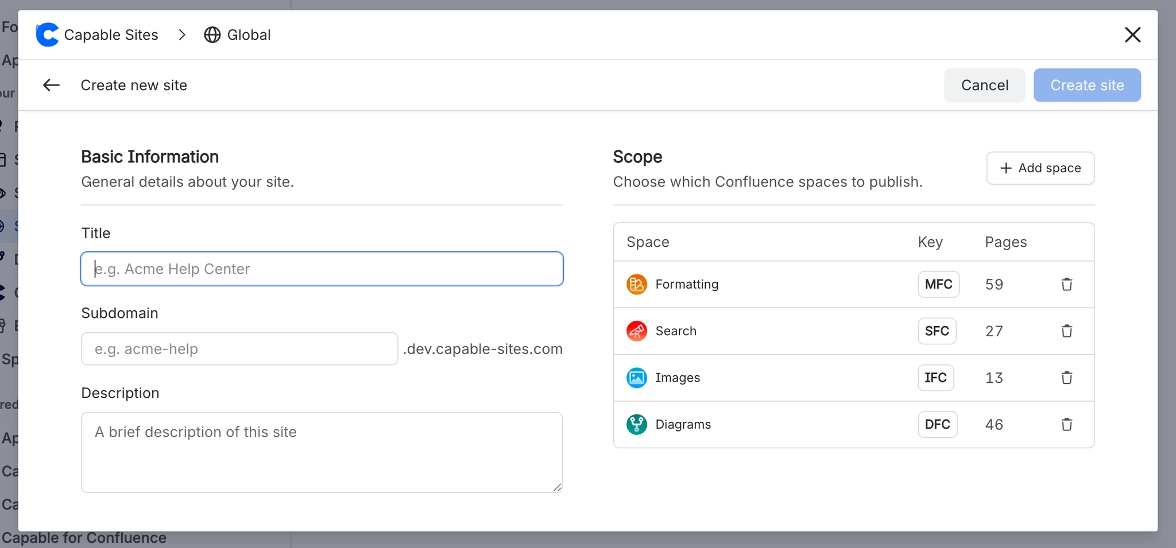Image resolution: width=1176 pixels, height=548 pixels.
Task: Click the IFC key badge
Action: [936, 378]
